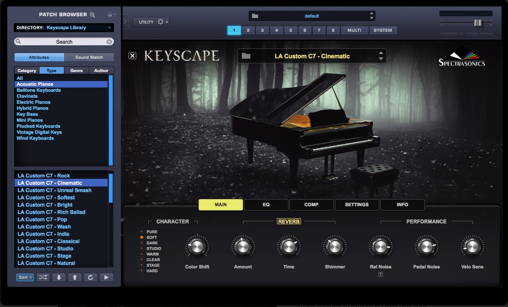Click the refresh browser icon

[x=90, y=277]
